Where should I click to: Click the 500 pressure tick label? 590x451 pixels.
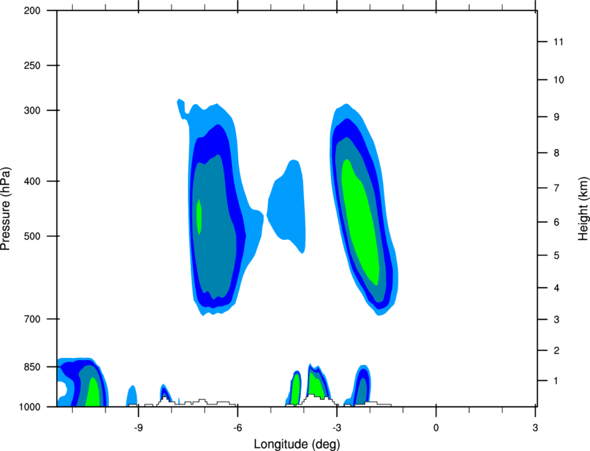pyautogui.click(x=32, y=236)
